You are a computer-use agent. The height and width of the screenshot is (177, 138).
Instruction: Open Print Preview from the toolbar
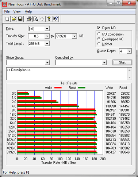tap(36, 19)
